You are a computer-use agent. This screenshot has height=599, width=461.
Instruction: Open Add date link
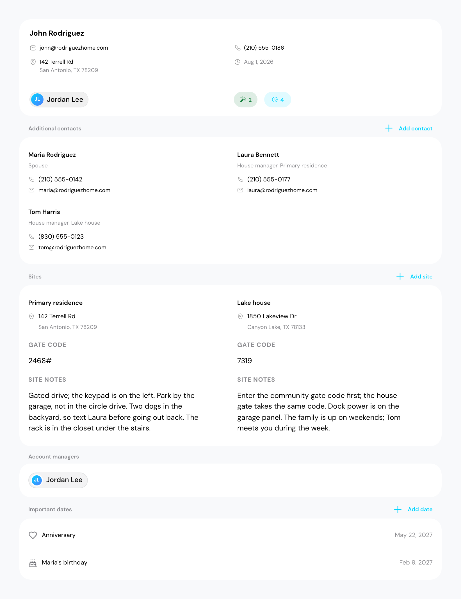point(420,510)
